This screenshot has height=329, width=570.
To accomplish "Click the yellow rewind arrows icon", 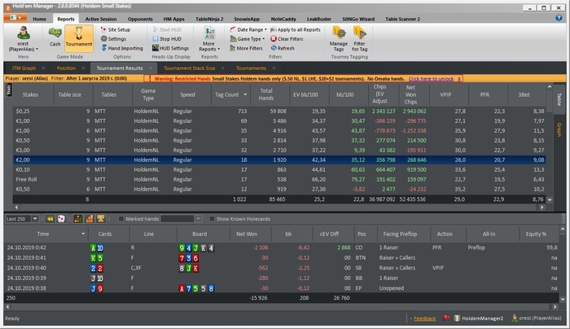I will click(50, 218).
